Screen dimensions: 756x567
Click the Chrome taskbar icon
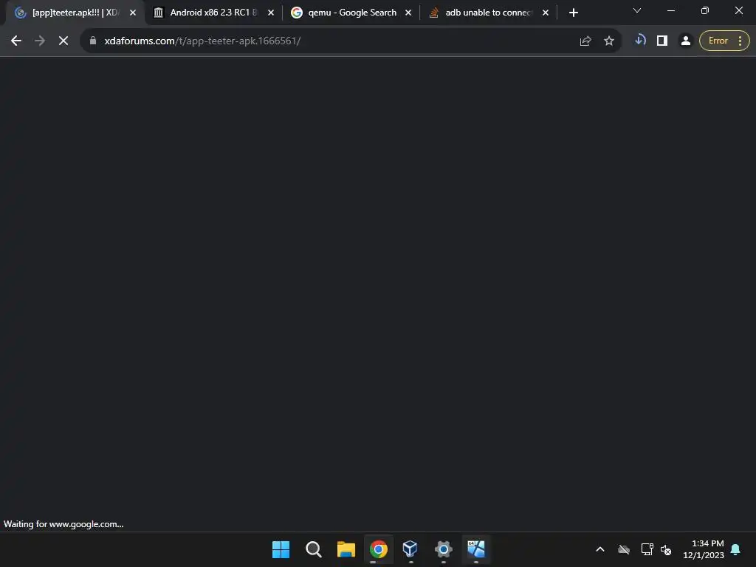(379, 549)
